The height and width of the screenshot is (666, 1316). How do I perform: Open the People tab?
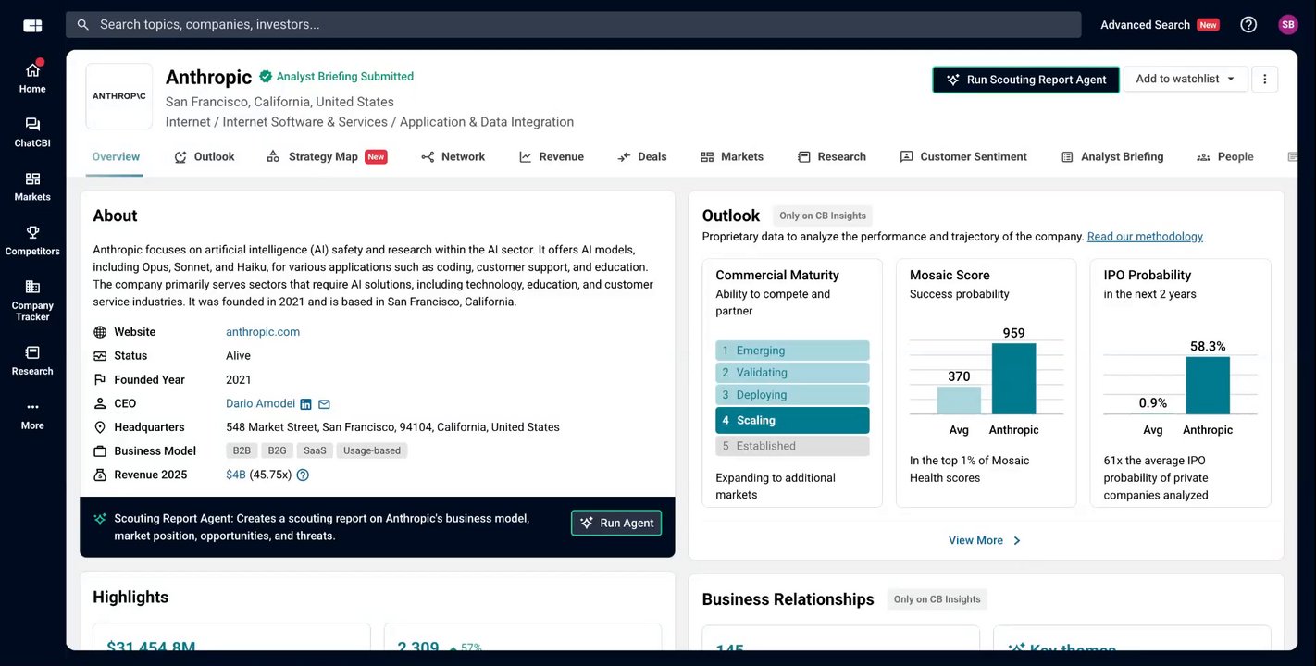pyautogui.click(x=1225, y=157)
